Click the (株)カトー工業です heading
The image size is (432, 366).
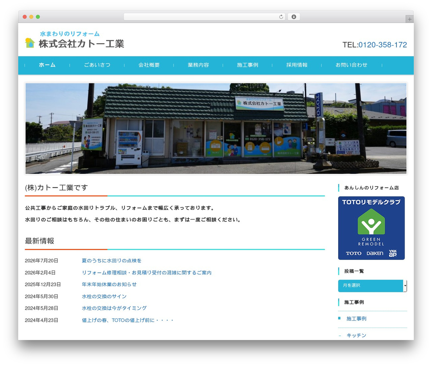point(56,188)
